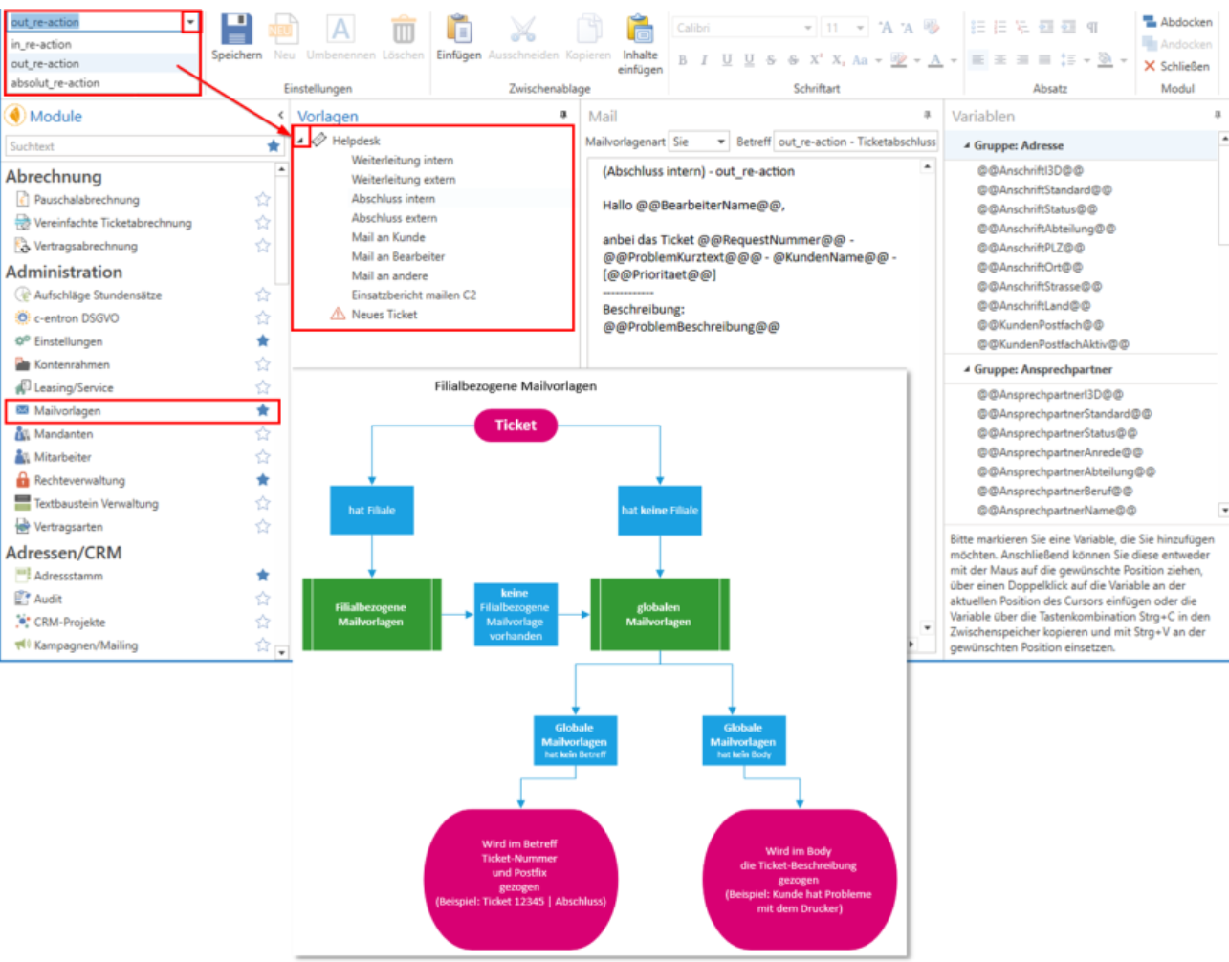Click the Schließen module icon

click(x=1150, y=66)
